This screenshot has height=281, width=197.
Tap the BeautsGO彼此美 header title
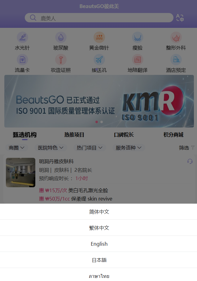[99, 6]
